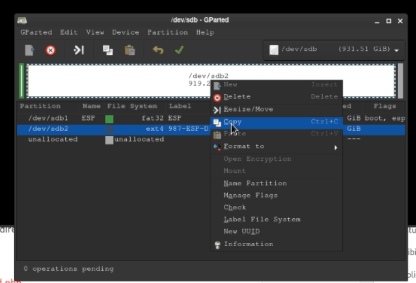Choose New UUID in the context menu

(277, 232)
